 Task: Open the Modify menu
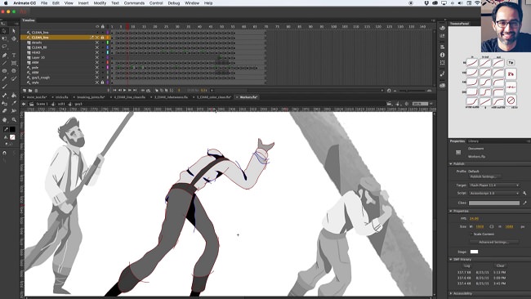[x=100, y=3]
